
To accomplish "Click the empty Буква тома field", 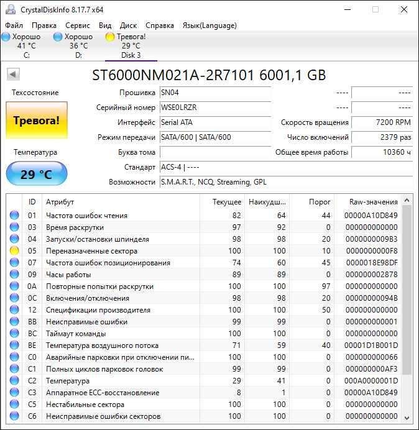I will coord(215,152).
